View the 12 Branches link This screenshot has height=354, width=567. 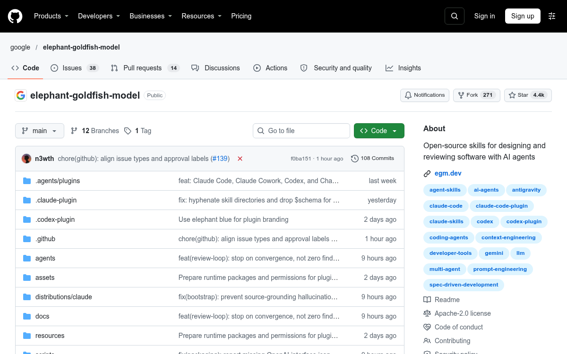pyautogui.click(x=94, y=131)
